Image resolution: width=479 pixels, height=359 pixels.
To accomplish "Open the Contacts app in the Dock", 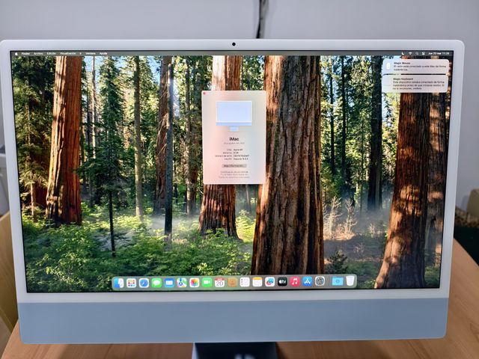I will pyautogui.click(x=232, y=283).
